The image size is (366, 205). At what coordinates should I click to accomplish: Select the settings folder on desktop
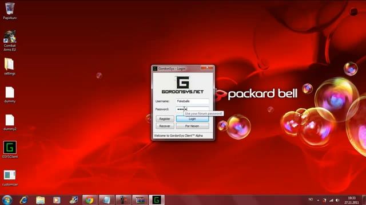tap(10, 67)
